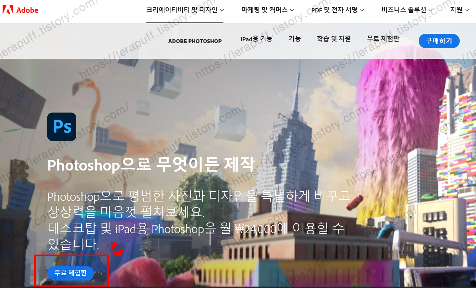476x288 pixels.
Task: Expand the 비즈니스 솔루션 menu
Action: (407, 10)
